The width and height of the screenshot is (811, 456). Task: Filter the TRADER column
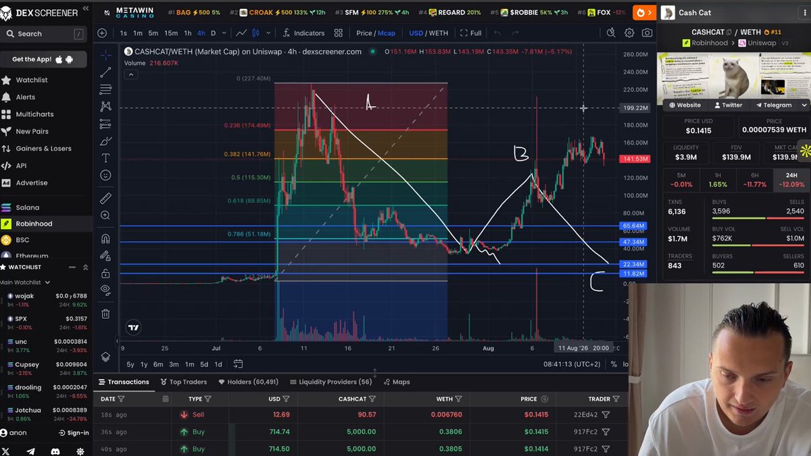[616, 399]
